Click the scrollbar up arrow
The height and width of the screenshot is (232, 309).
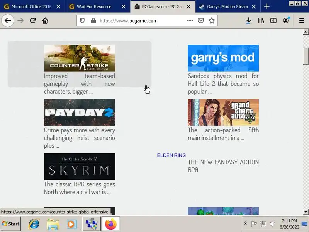click(x=306, y=32)
